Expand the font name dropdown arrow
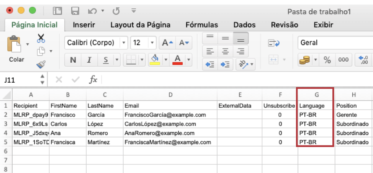The image size is (373, 173). pos(123,43)
